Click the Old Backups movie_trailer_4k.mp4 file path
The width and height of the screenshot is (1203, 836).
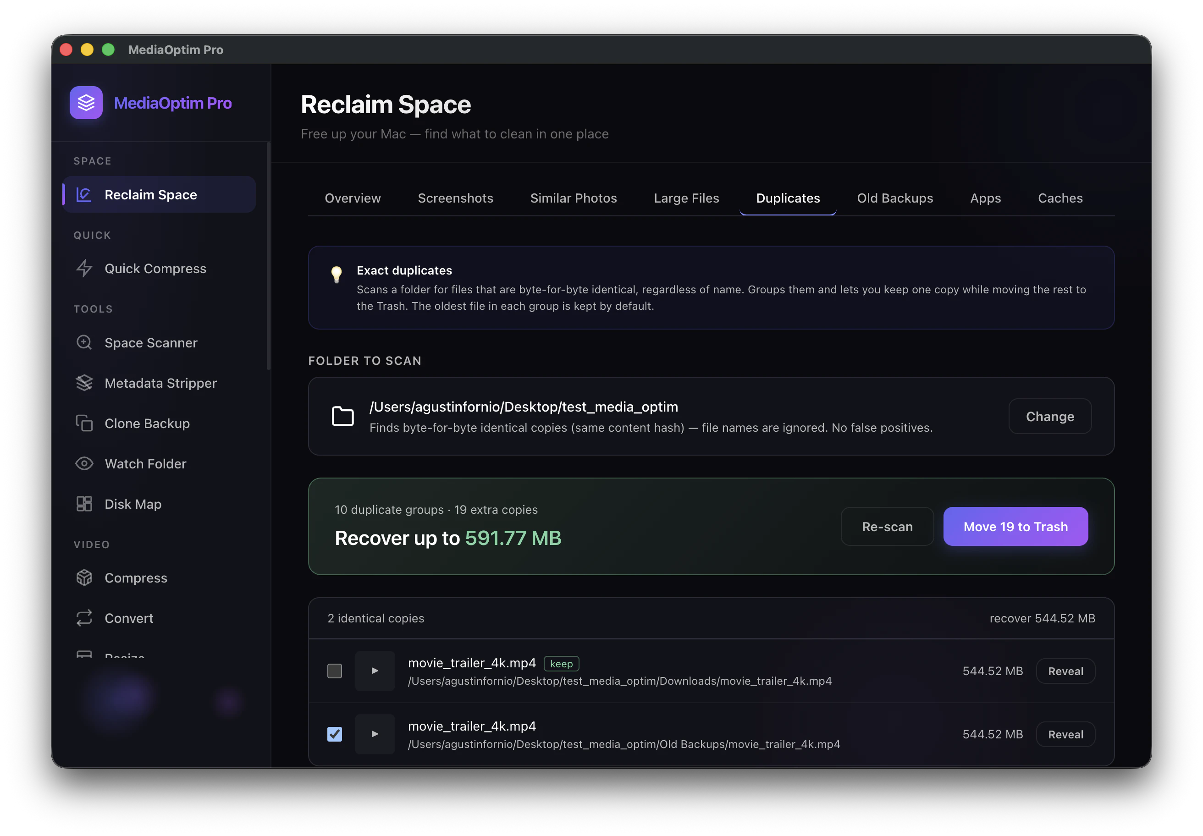[x=624, y=744]
